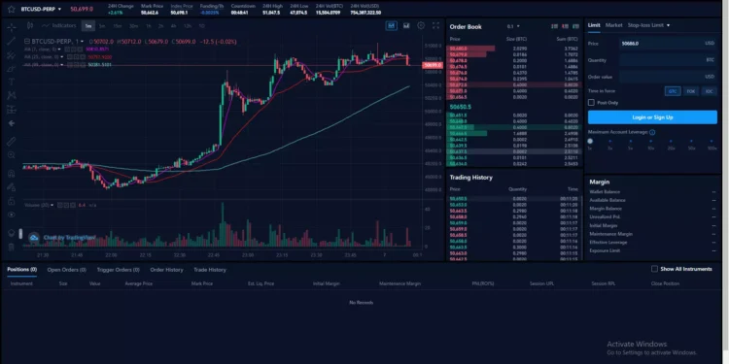The width and height of the screenshot is (729, 364).
Task: Switch to the depth chart view icon
Action: (406, 26)
